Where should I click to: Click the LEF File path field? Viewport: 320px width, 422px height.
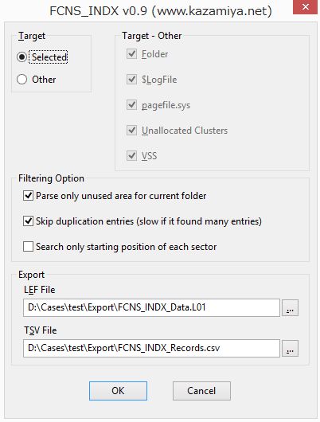click(151, 307)
